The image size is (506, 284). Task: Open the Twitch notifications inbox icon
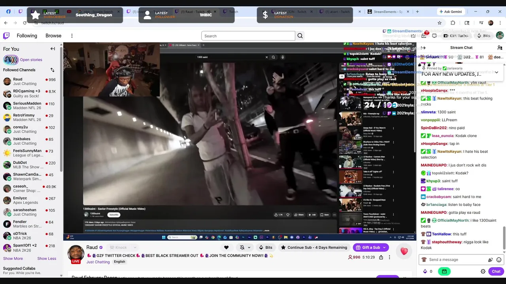pyautogui.click(x=424, y=35)
